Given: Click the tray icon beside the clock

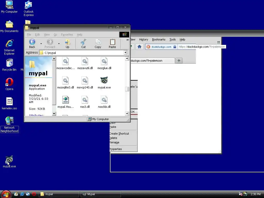Looking at the screenshot, I should pyautogui.click(x=245, y=194).
